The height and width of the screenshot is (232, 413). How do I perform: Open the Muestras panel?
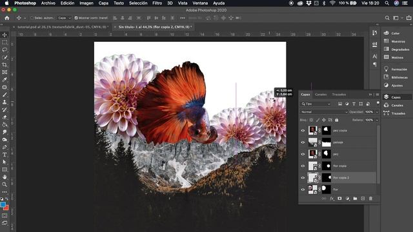pyautogui.click(x=398, y=41)
